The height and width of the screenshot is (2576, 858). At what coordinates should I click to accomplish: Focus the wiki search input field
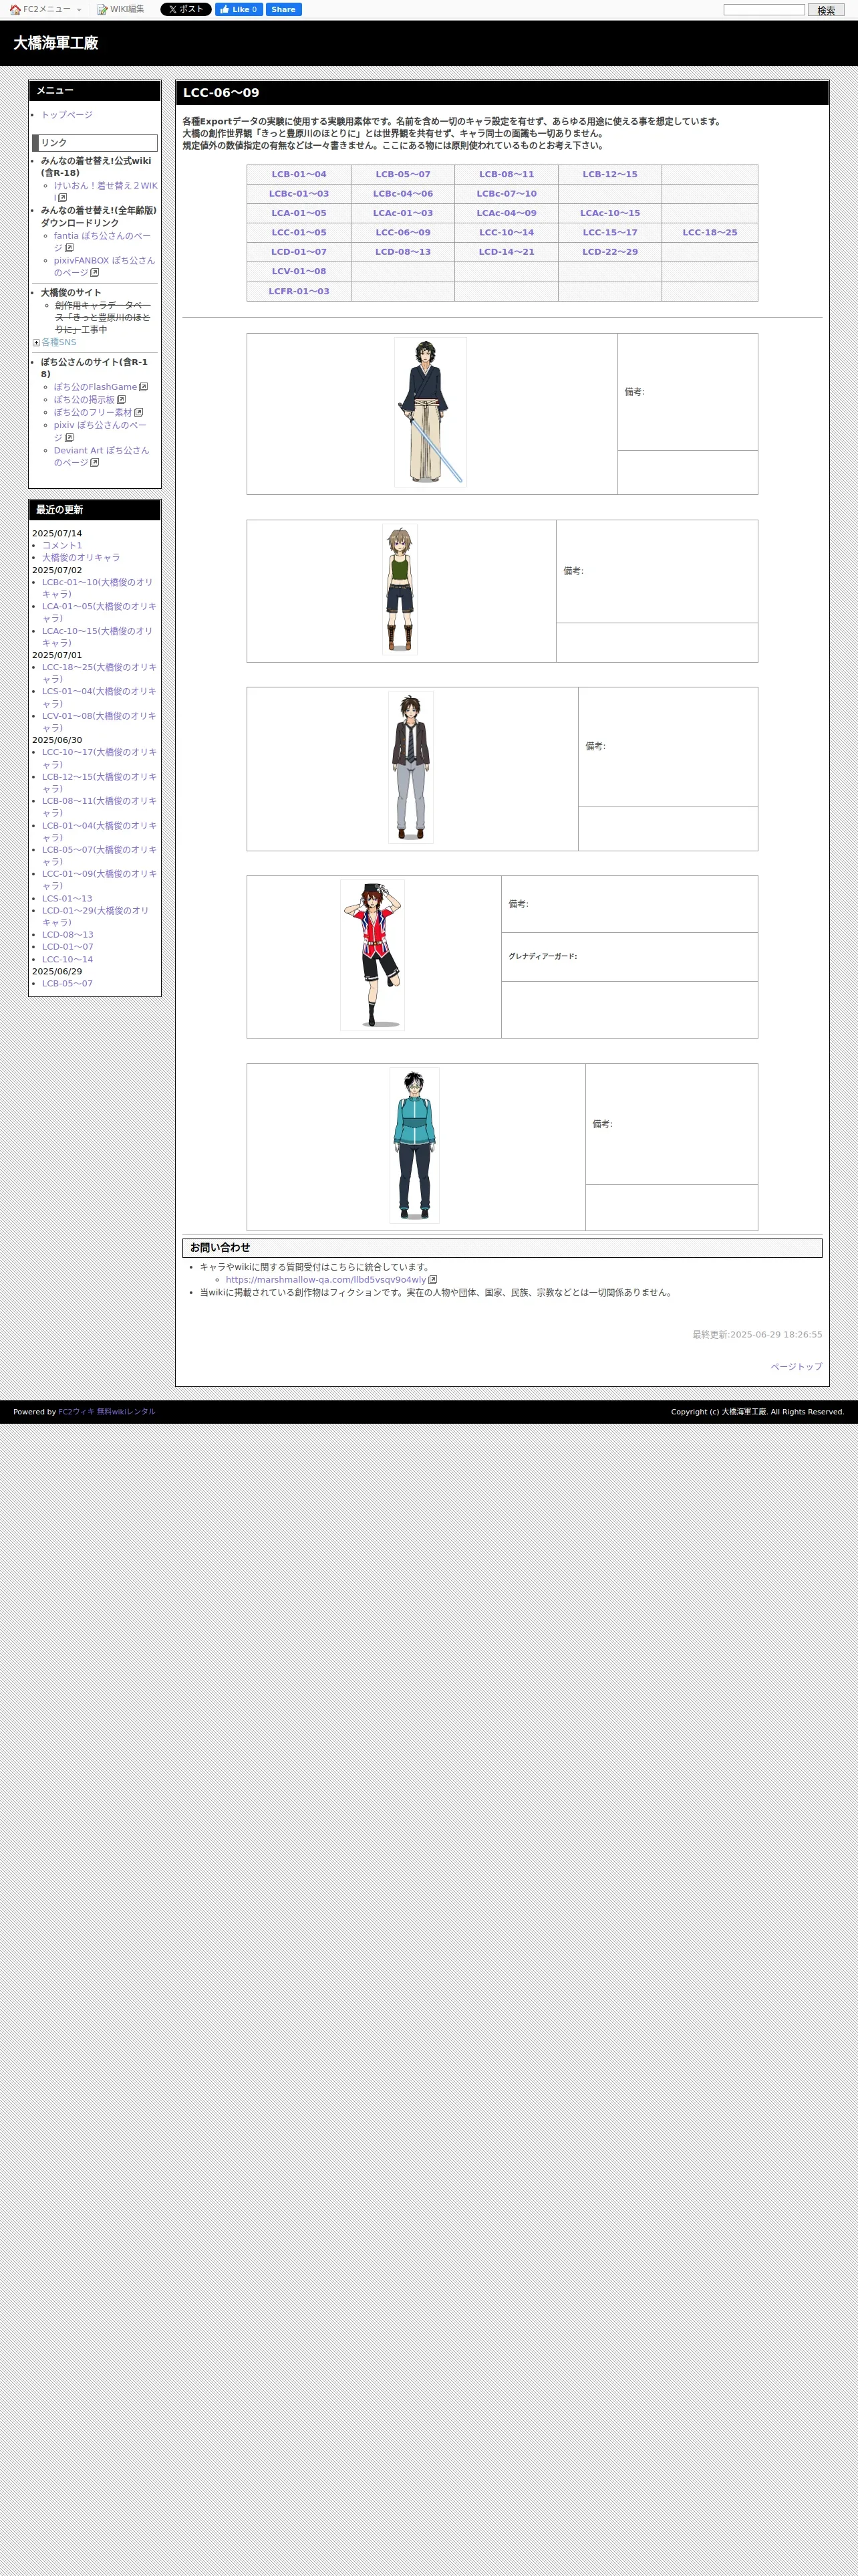[x=764, y=10]
